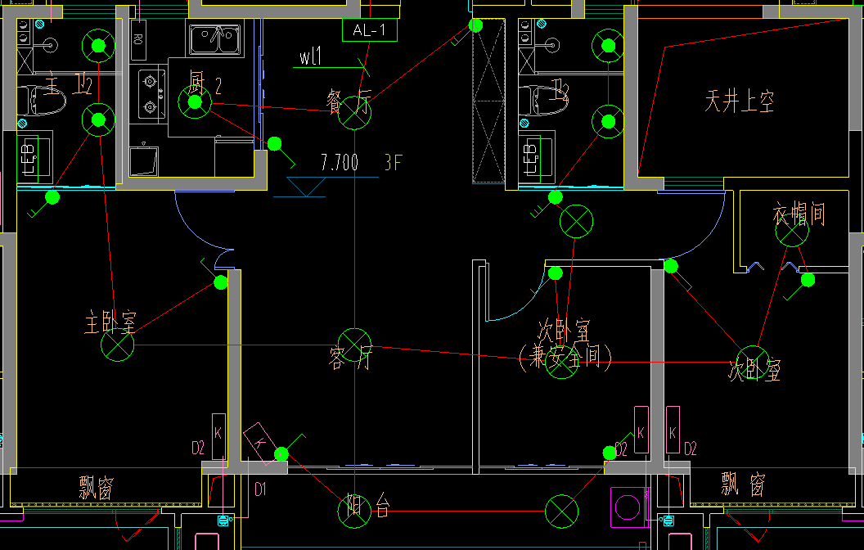Image resolution: width=864 pixels, height=550 pixels.
Task: Pick the switch below master bathroom LEB
Action: [x=52, y=196]
